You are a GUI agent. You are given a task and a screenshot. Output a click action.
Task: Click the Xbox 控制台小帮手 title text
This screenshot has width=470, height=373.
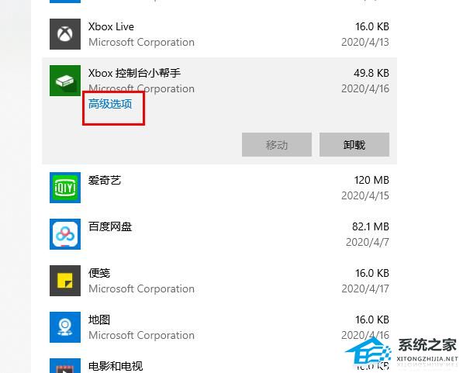135,73
